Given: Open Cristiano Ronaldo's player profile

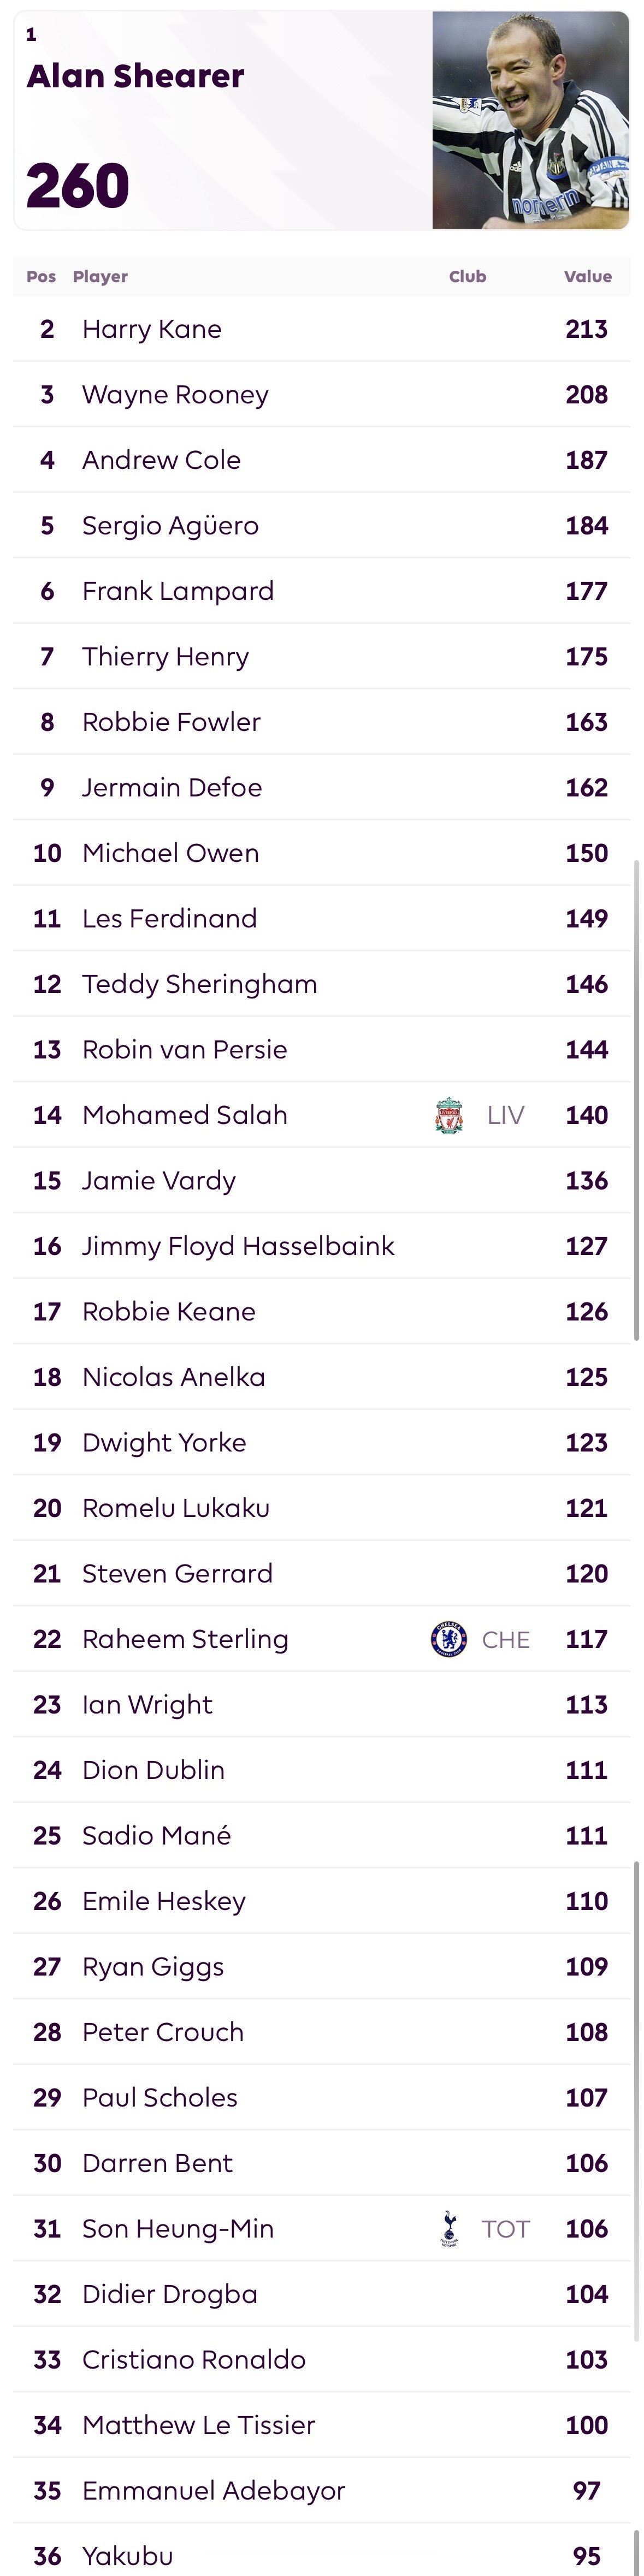Looking at the screenshot, I should click(x=194, y=2360).
